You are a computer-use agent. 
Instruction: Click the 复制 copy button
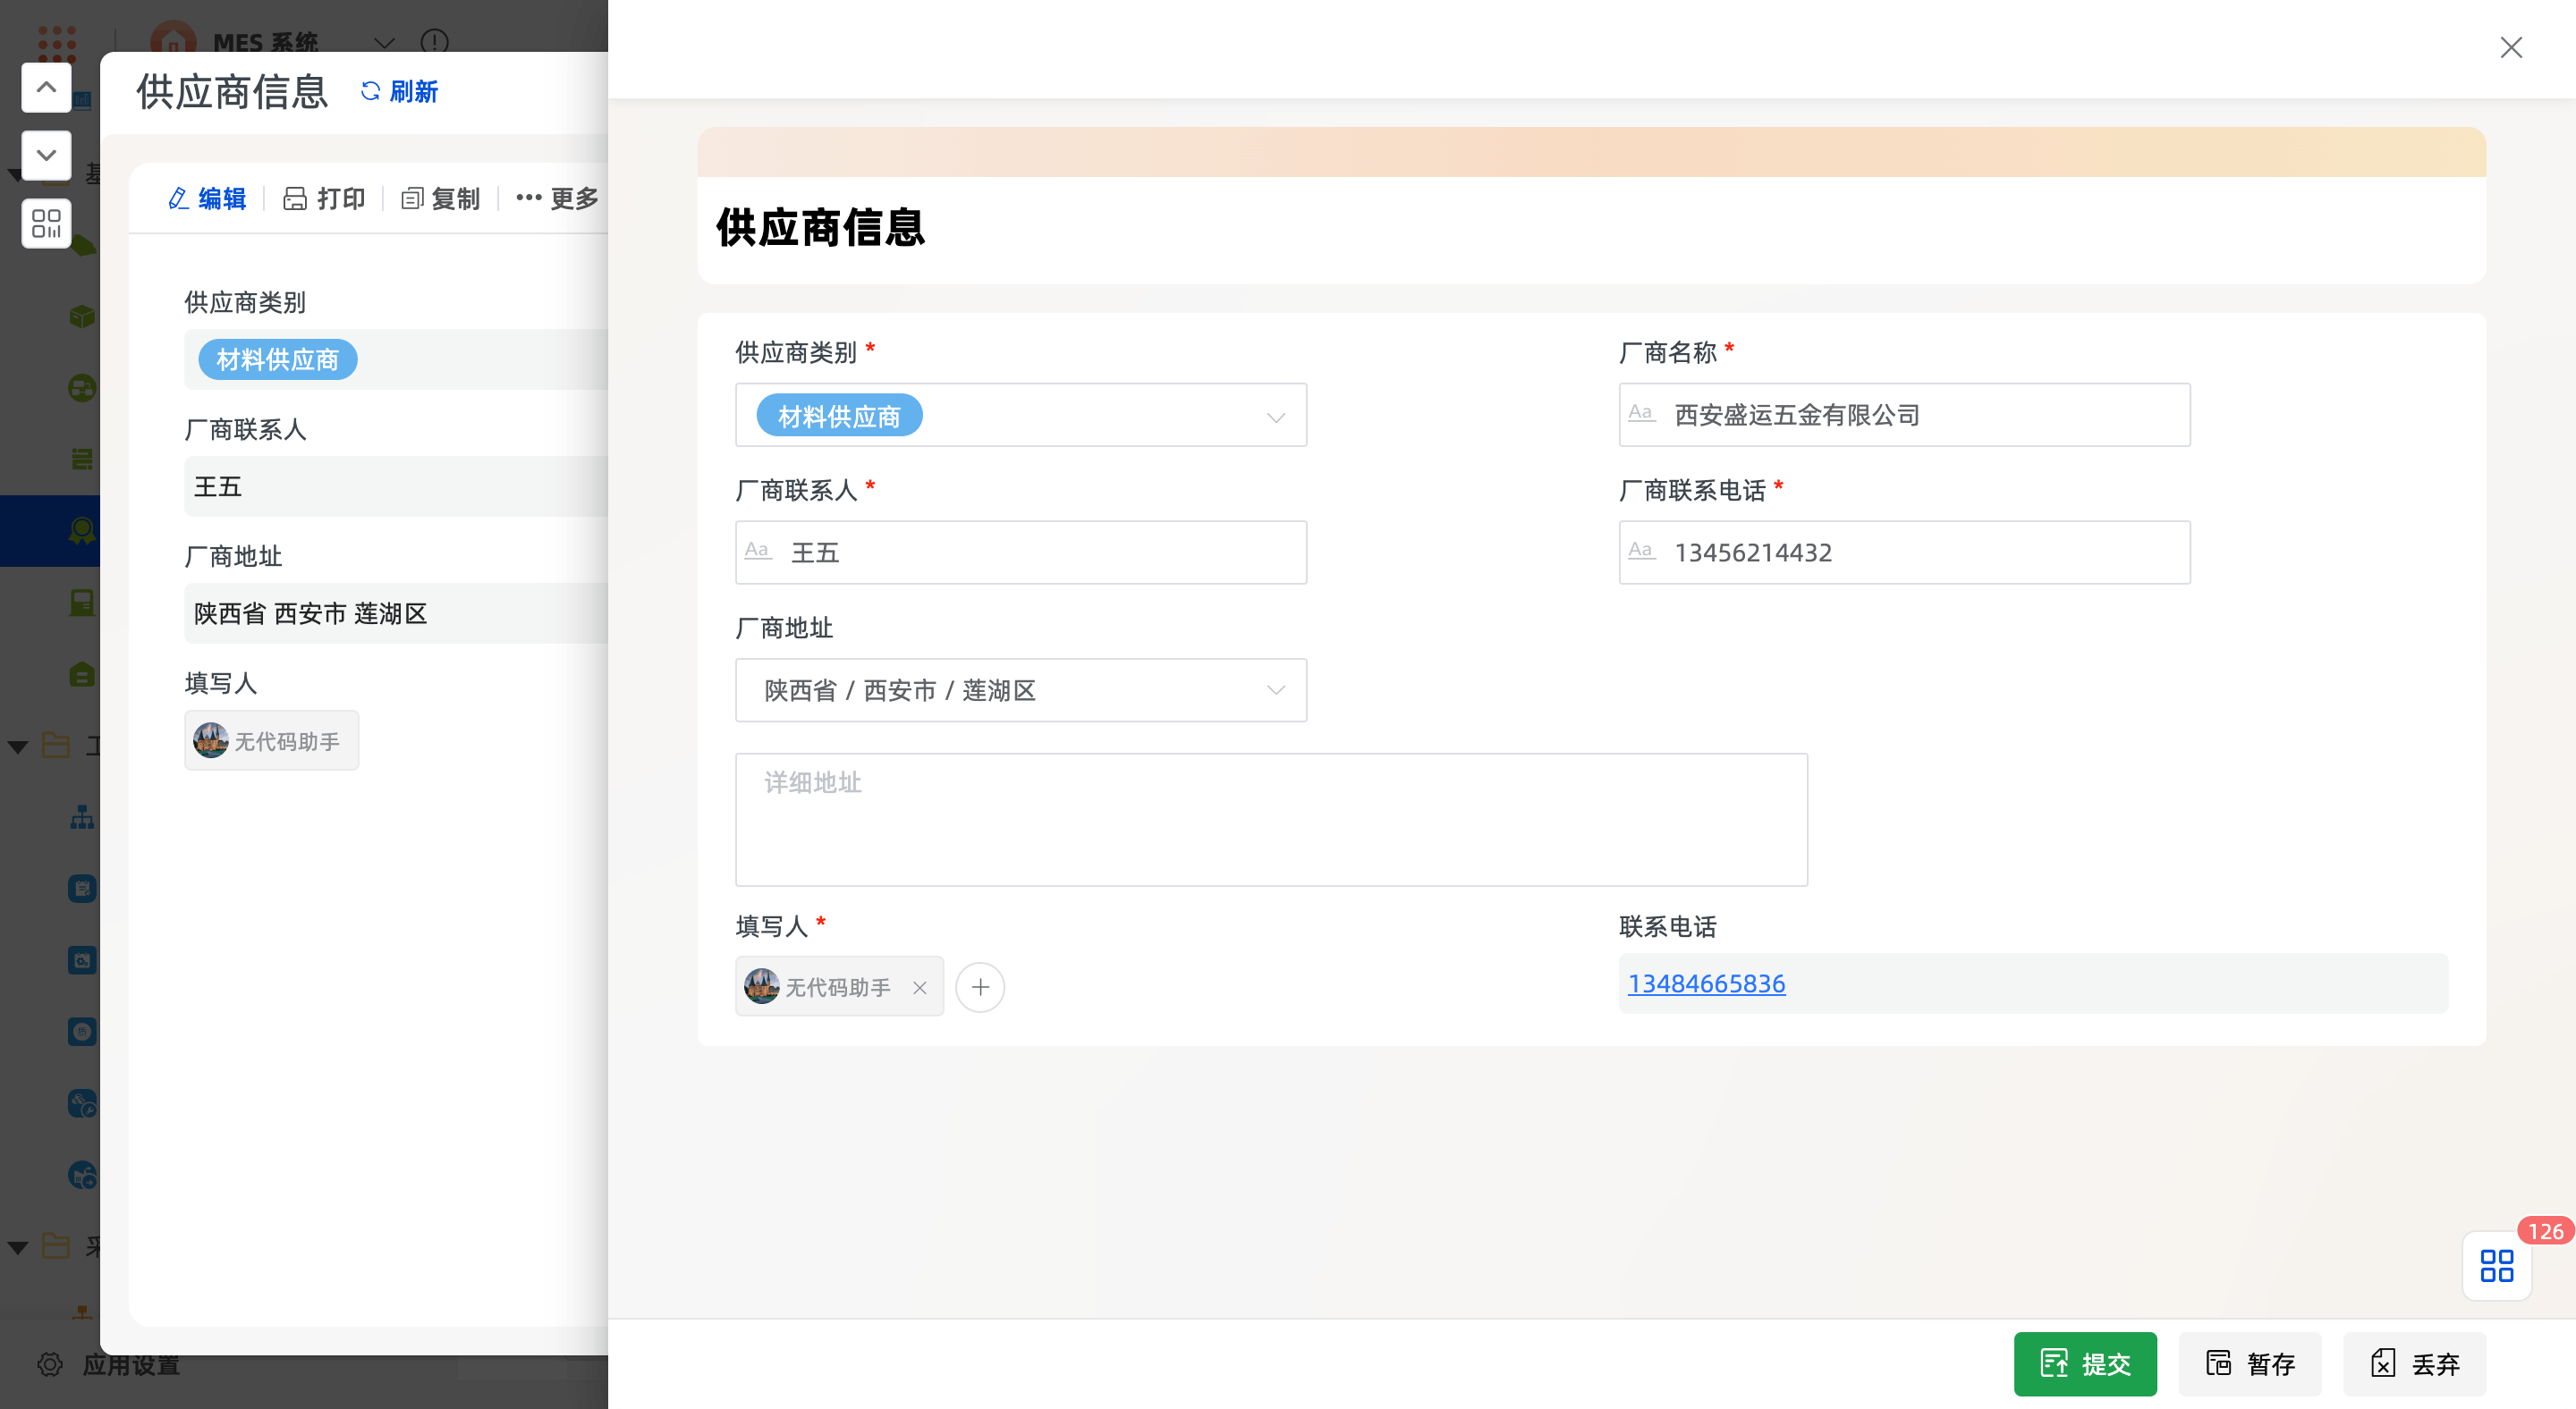[440, 198]
